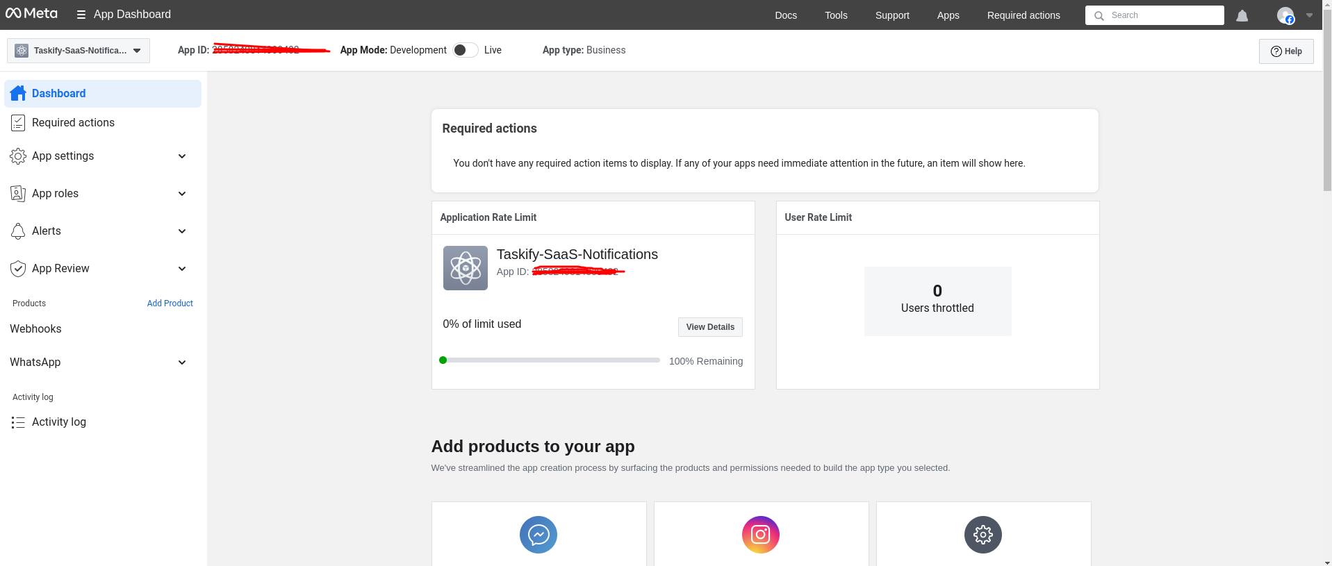Click the Instagram product icon
1332x566 pixels.
coord(760,534)
